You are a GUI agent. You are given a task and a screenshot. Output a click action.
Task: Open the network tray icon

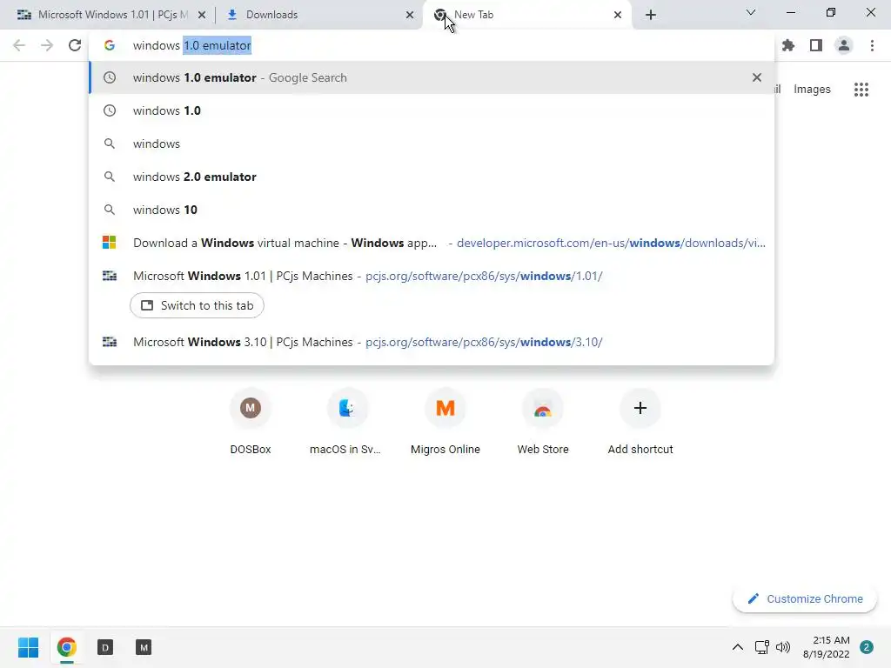pos(762,647)
